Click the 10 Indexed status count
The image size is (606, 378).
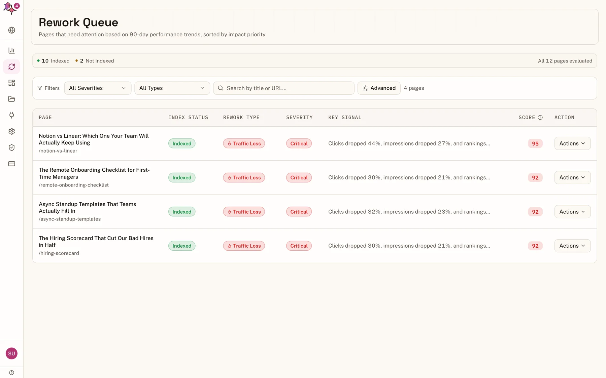pyautogui.click(x=53, y=61)
